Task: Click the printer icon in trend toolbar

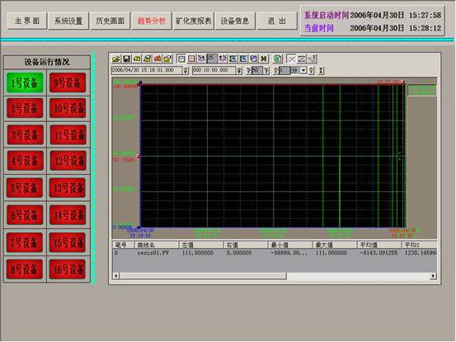Action: [x=148, y=59]
